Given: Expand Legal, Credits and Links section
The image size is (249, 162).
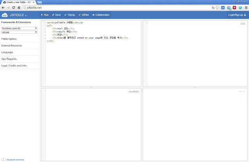Looking at the screenshot, I should (19, 66).
